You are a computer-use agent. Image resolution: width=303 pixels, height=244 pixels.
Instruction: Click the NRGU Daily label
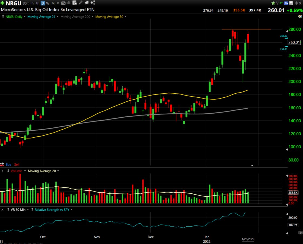pos(14,17)
